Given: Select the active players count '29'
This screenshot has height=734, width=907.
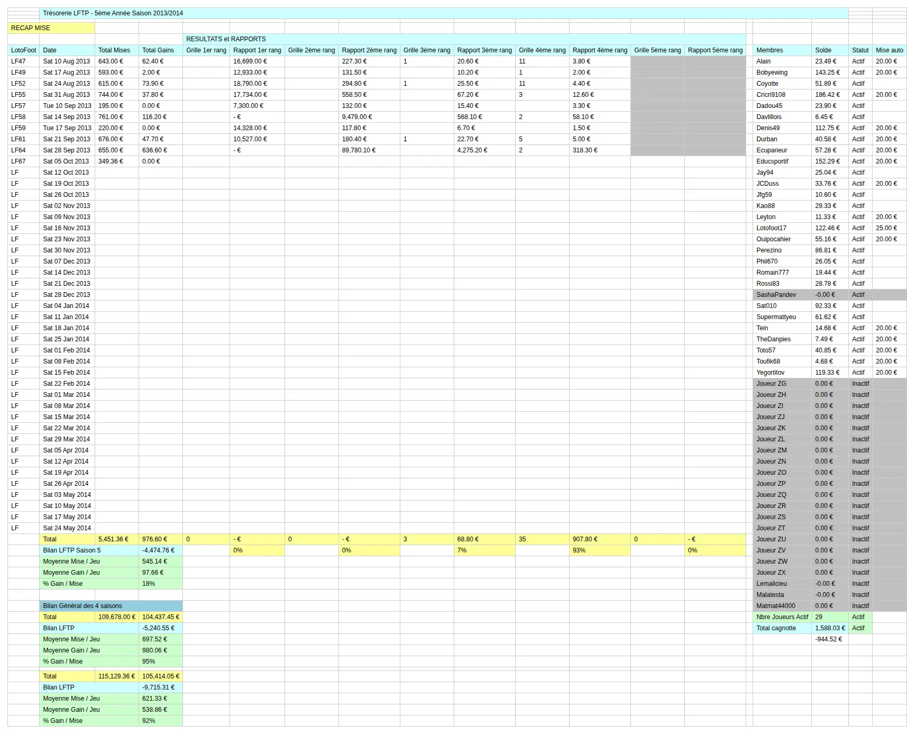Looking at the screenshot, I should (830, 617).
